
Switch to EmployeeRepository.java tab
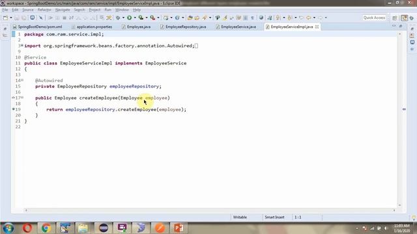point(183,27)
